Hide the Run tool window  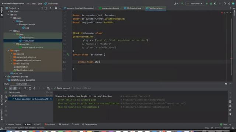230,84
